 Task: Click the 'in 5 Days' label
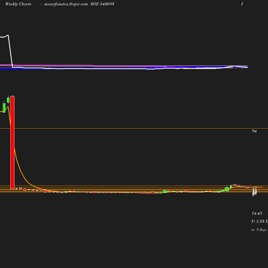click(259, 229)
